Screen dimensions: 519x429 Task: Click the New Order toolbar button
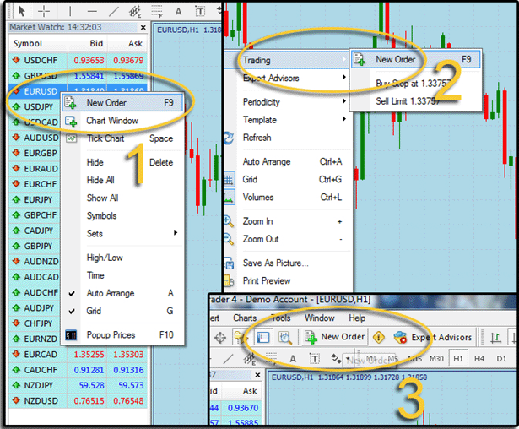point(335,337)
